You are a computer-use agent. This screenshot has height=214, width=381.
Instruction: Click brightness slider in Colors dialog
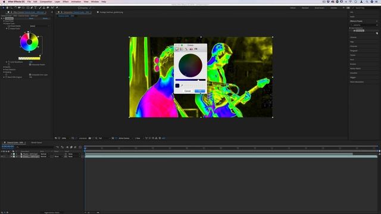tap(190, 80)
